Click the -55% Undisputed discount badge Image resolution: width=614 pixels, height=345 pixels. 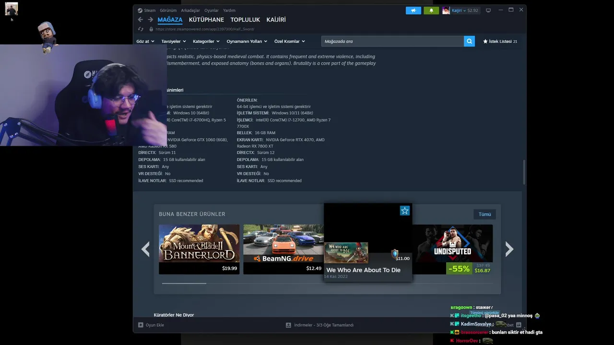tap(459, 268)
